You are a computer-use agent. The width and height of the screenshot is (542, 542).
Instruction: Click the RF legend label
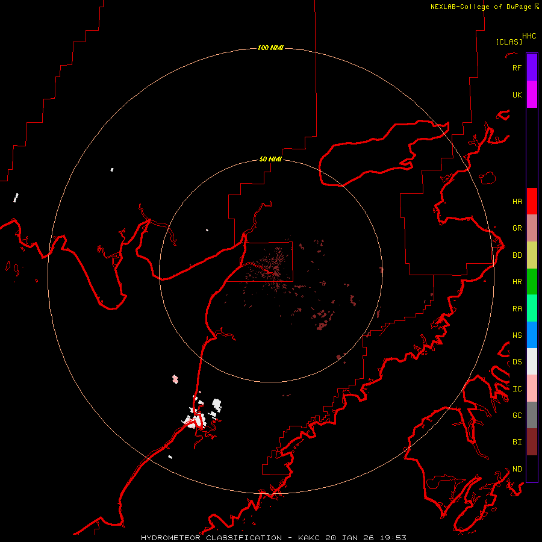coord(517,67)
